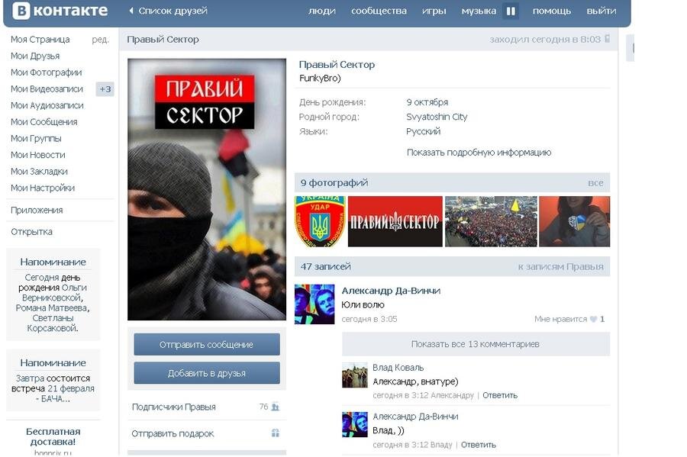Click the back arrow before Список друзей
The width and height of the screenshot is (687, 457).
click(131, 11)
